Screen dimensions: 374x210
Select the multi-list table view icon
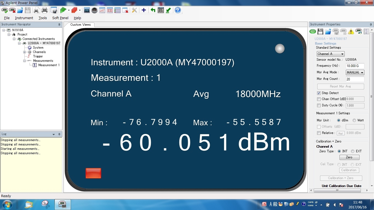[x=117, y=10]
